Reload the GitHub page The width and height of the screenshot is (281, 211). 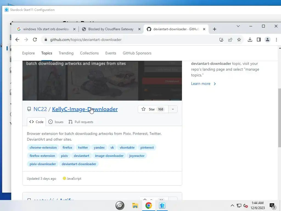pyautogui.click(x=35, y=40)
